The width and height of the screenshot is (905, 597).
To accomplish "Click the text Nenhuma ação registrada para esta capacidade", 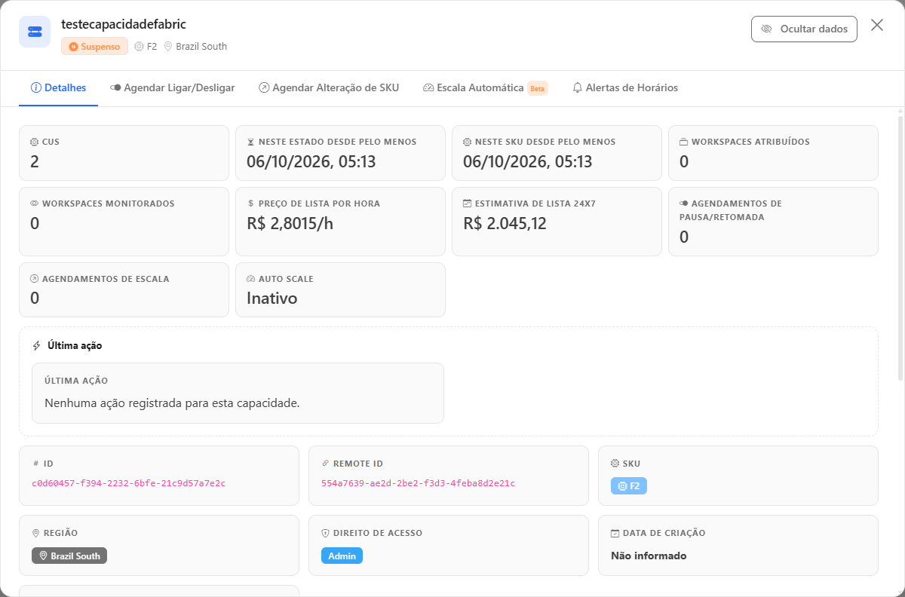I will pos(172,403).
